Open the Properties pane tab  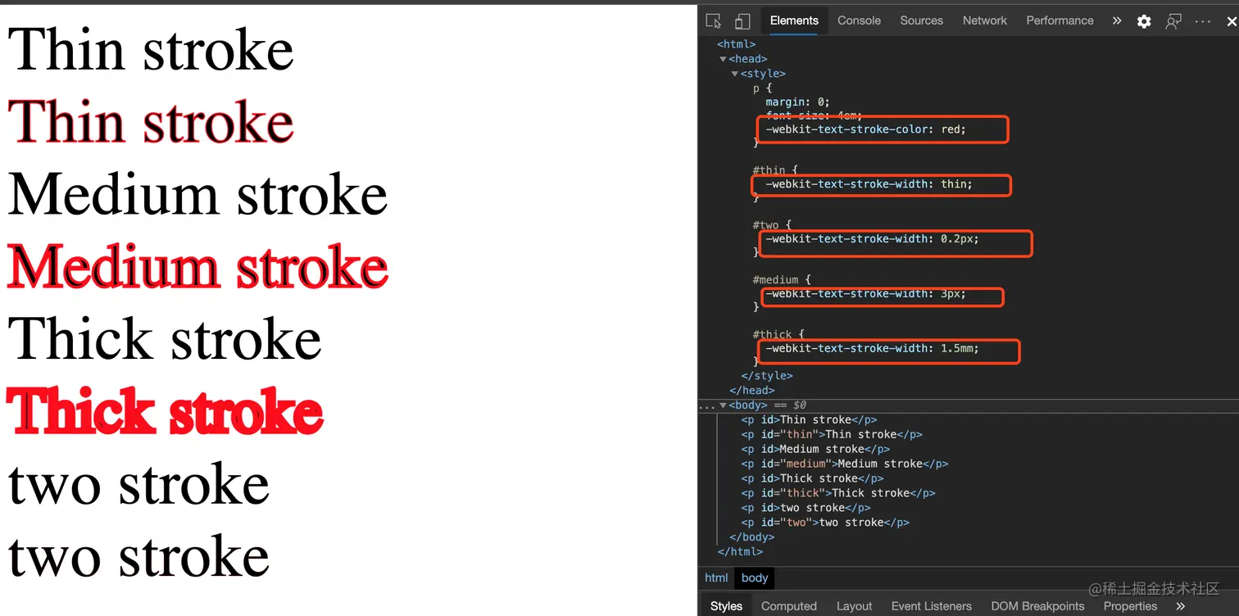pyautogui.click(x=1130, y=606)
